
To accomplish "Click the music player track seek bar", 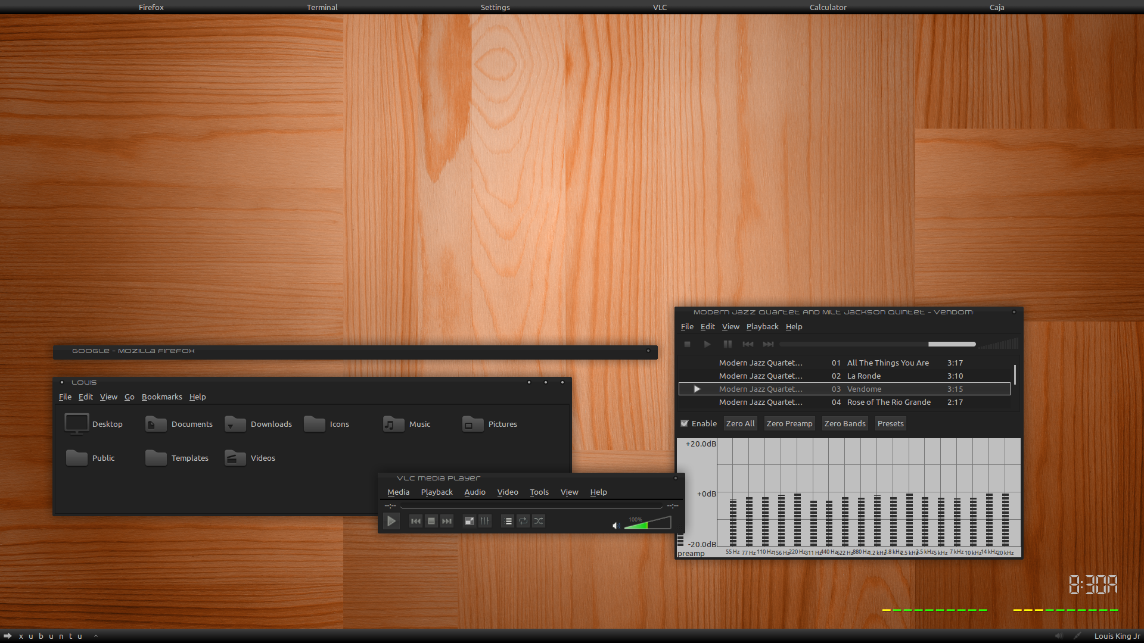I will 878,344.
